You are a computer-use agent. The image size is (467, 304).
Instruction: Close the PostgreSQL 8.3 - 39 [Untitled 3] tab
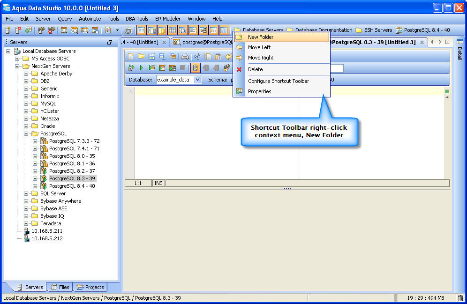click(422, 43)
